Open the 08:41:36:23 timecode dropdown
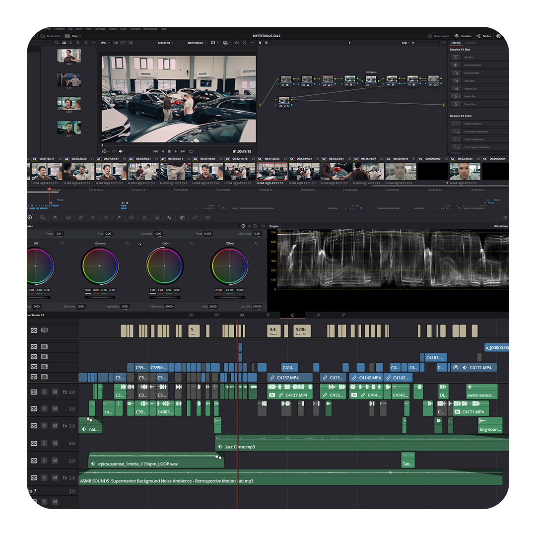Image resolution: width=536 pixels, height=536 pixels. [x=197, y=43]
